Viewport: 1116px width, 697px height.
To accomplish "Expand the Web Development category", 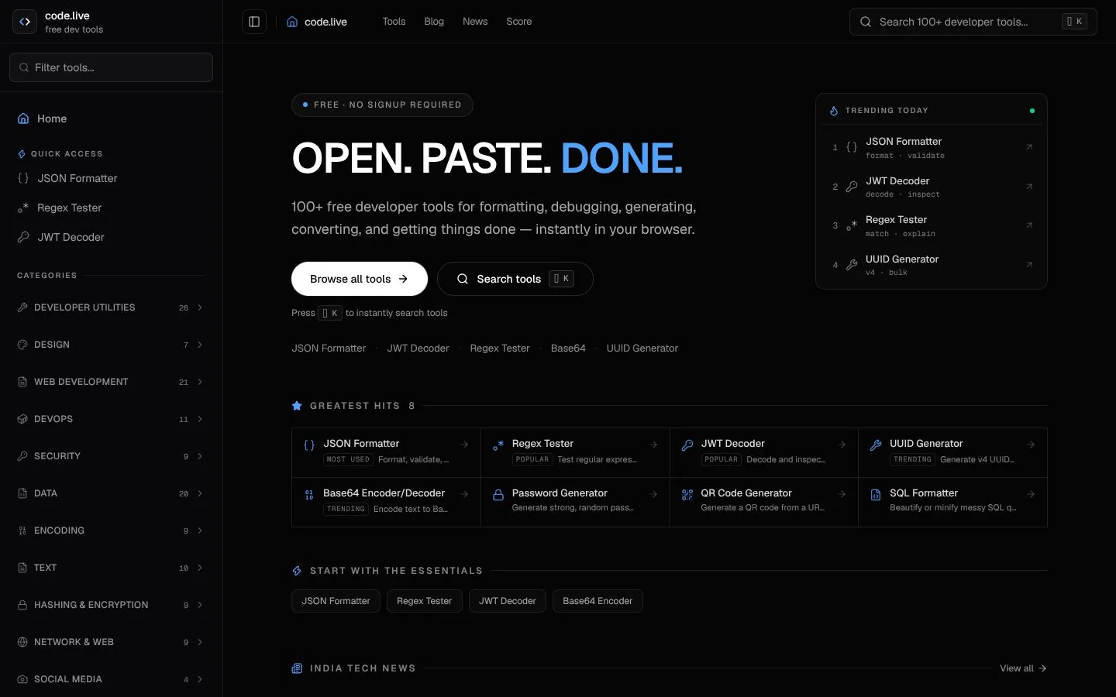I will pyautogui.click(x=111, y=382).
